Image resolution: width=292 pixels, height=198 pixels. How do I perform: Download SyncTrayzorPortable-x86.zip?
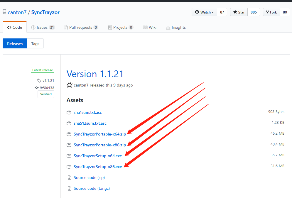pyautogui.click(x=100, y=145)
